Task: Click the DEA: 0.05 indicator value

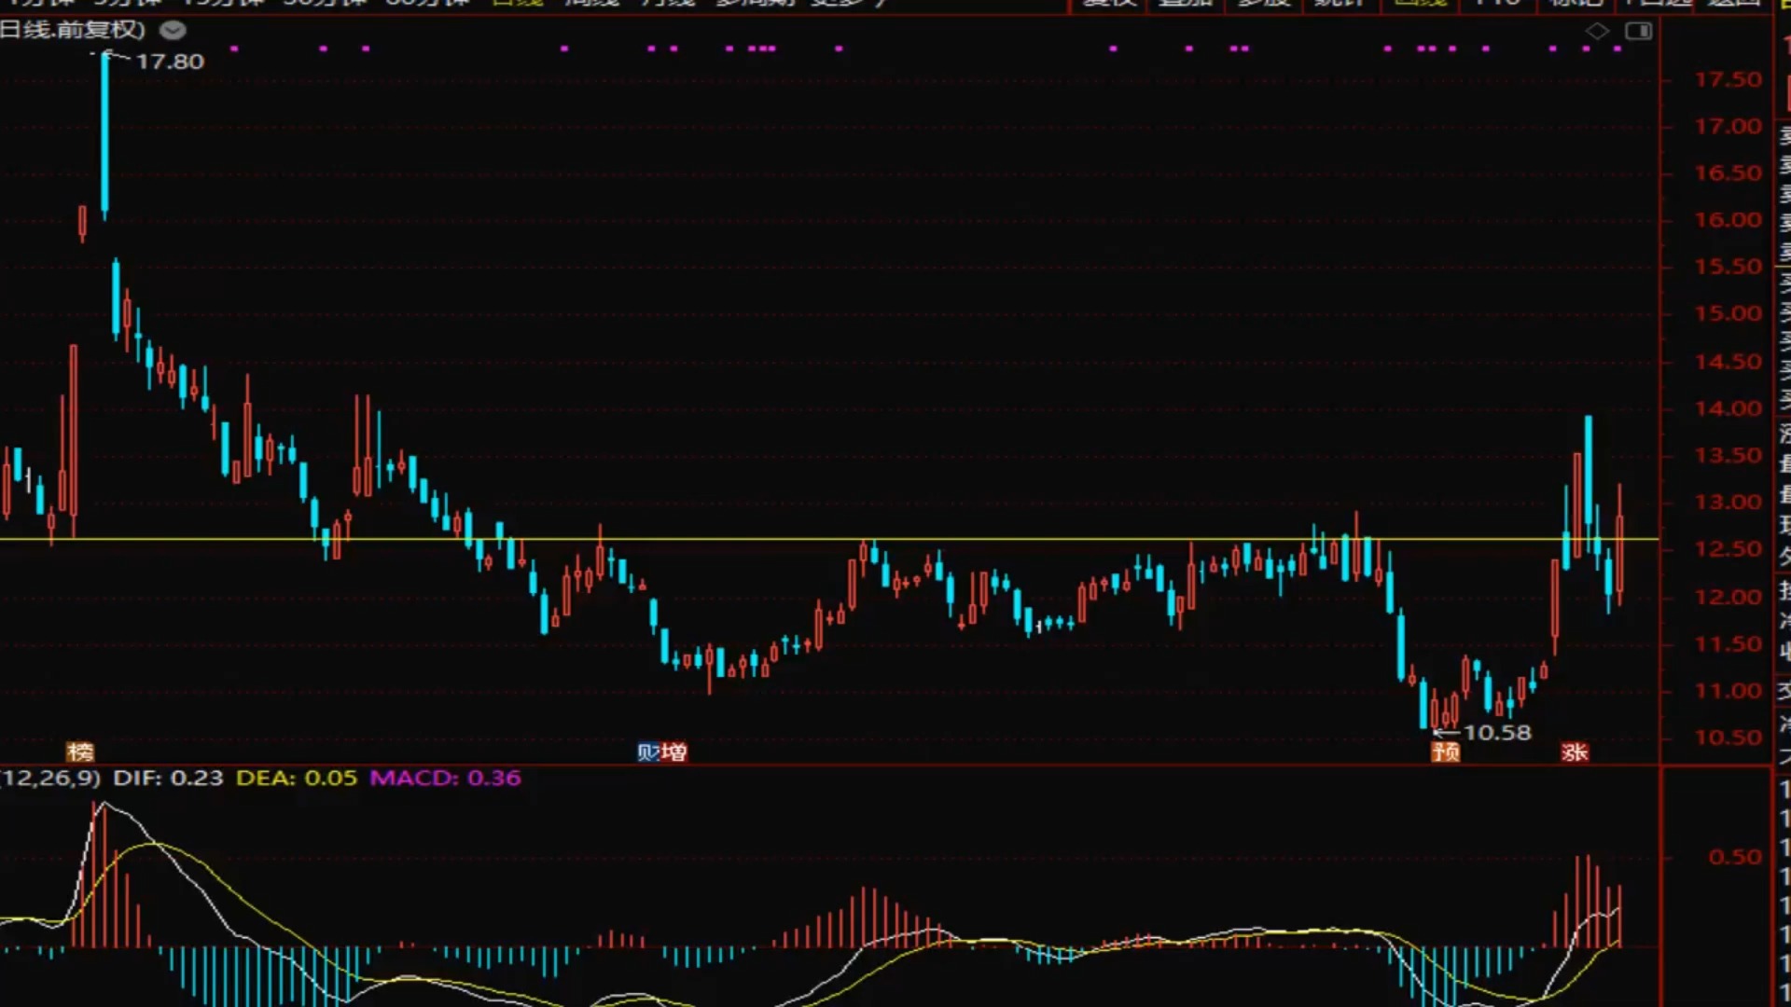Action: click(x=297, y=778)
